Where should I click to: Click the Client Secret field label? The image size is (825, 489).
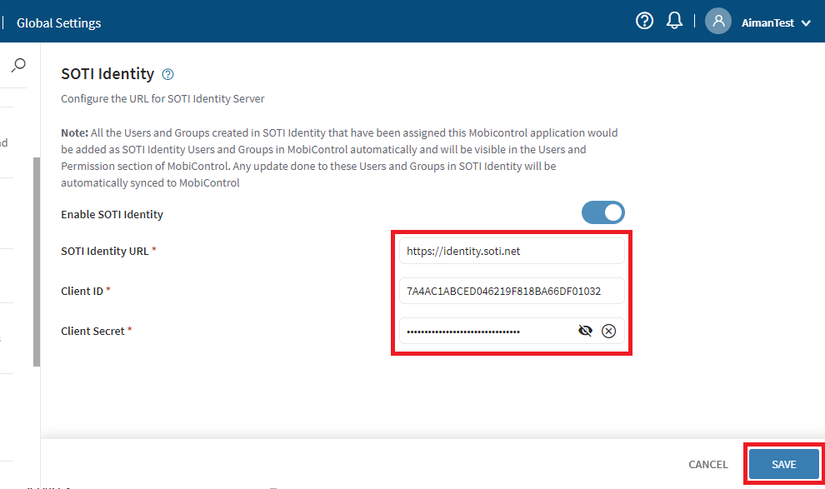click(x=92, y=331)
